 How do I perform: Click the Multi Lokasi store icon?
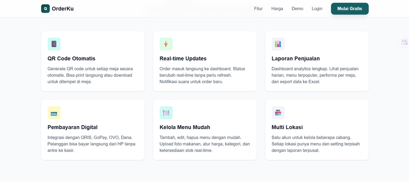point(278,113)
